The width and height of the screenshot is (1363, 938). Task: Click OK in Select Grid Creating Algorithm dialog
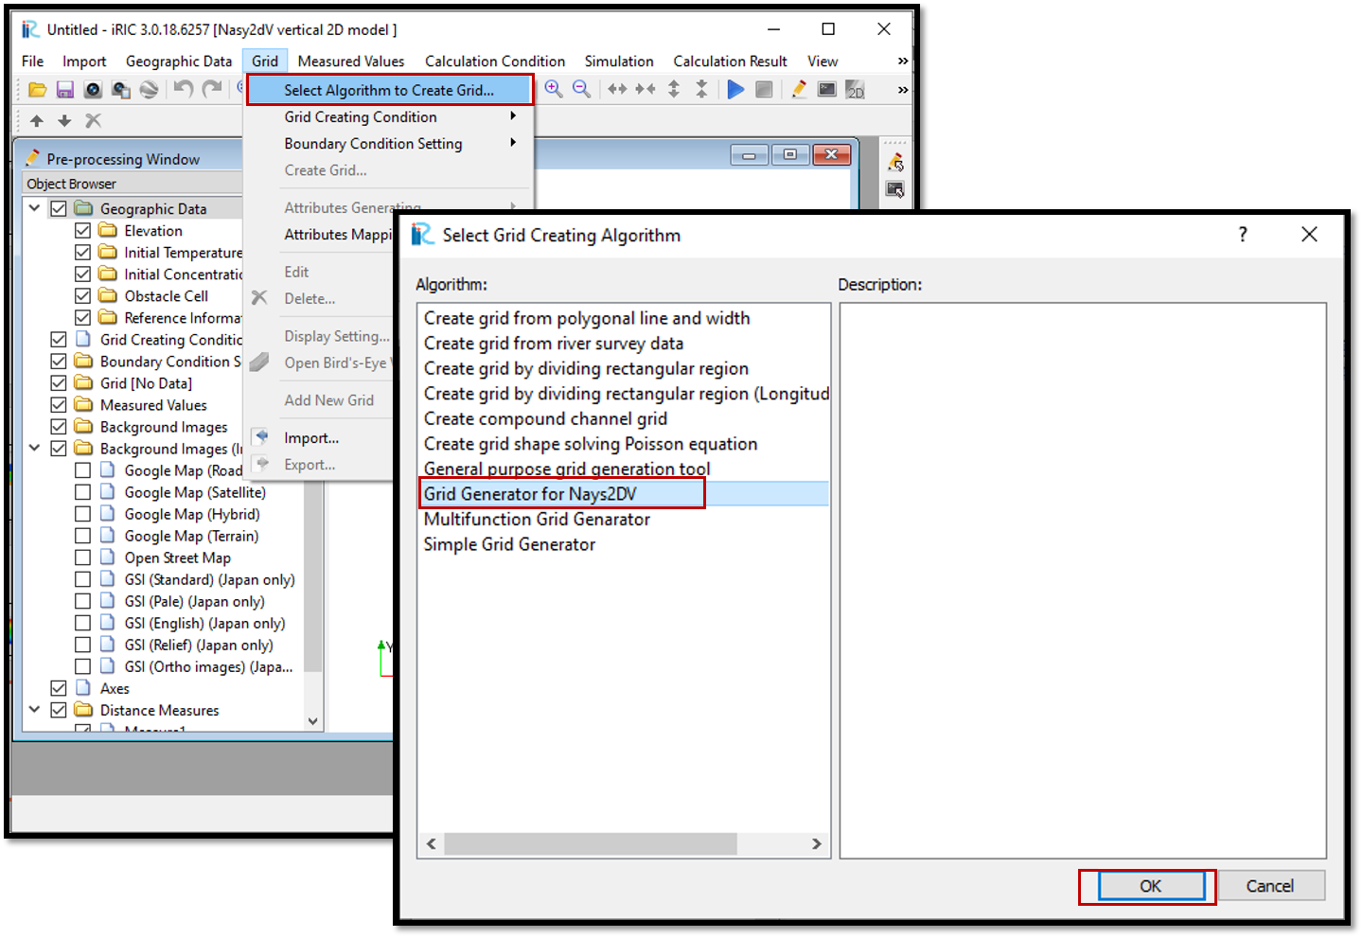[1150, 886]
